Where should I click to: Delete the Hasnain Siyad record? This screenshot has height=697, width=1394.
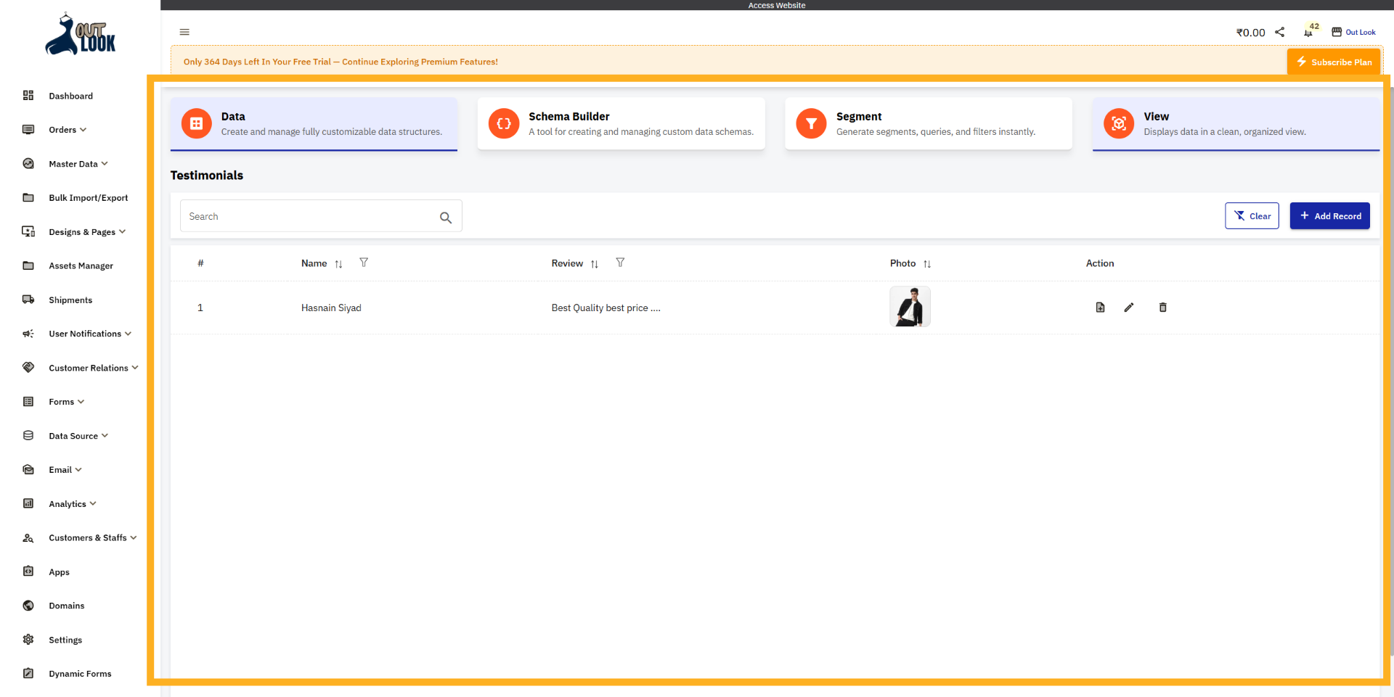point(1162,308)
